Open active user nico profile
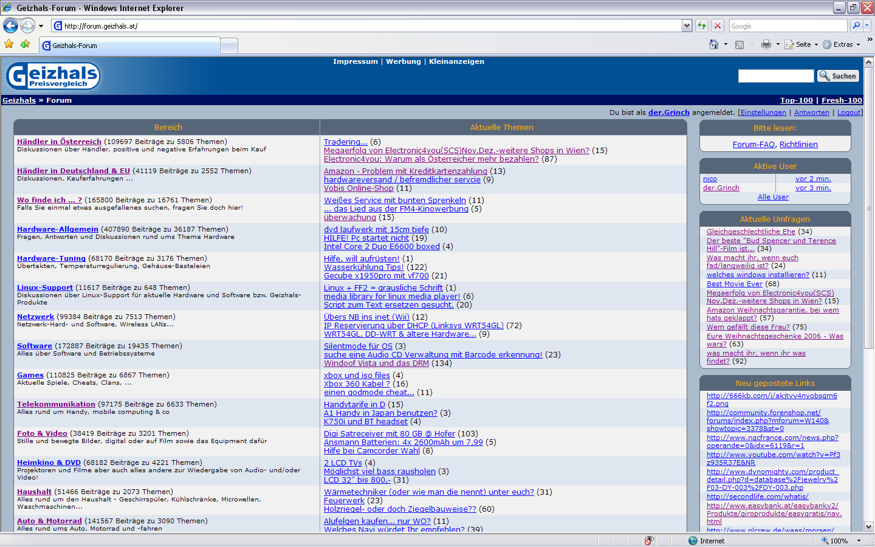 [710, 179]
